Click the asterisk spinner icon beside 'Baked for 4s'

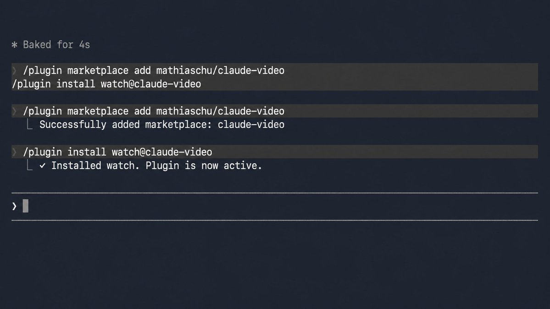pos(14,45)
